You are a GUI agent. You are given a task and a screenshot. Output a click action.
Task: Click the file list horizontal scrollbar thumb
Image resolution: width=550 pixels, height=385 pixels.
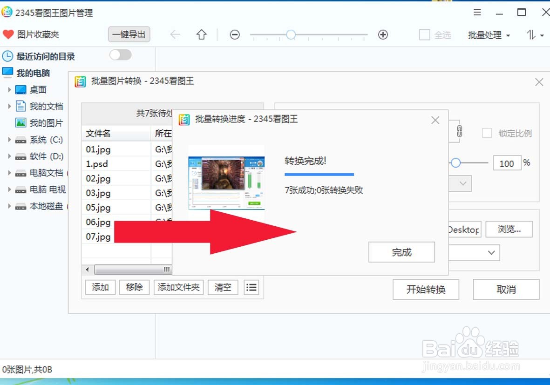coord(133,269)
